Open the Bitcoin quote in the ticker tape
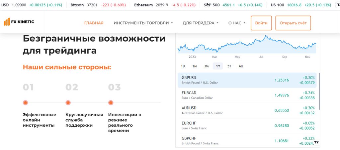This screenshot has width=340, height=150. [x=98, y=5]
